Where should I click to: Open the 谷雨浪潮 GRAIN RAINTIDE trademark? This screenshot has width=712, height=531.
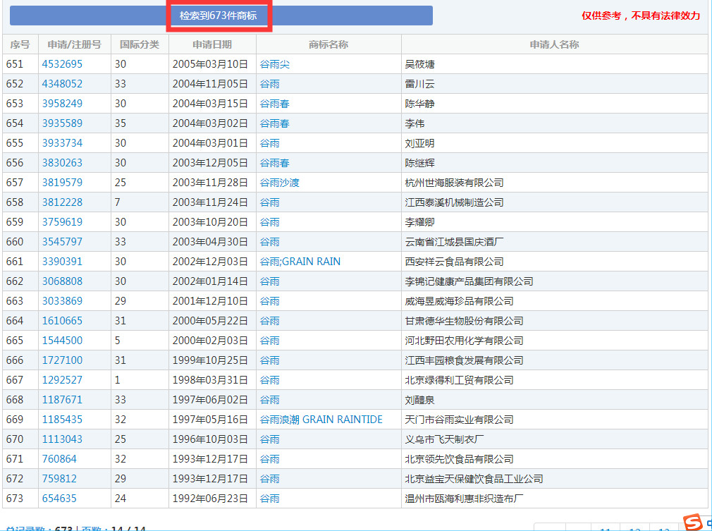coord(321,420)
